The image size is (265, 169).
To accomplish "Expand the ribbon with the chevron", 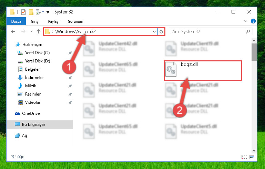I will click(x=246, y=21).
